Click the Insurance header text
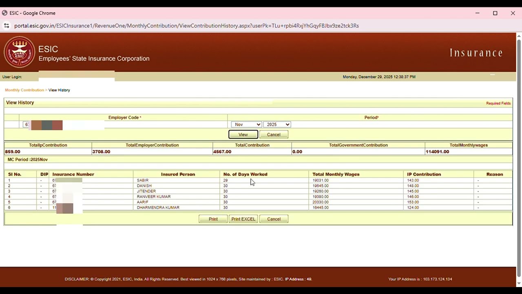 coord(476,53)
